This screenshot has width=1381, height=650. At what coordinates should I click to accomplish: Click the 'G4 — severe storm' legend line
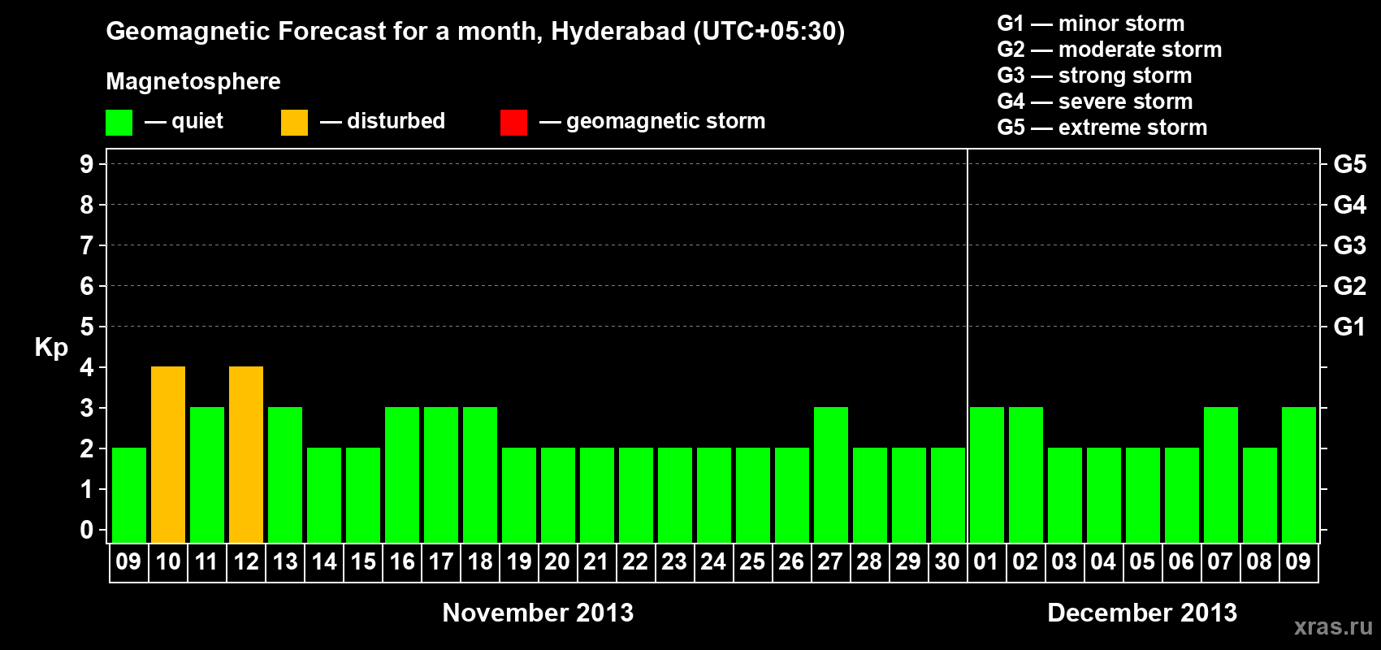point(1095,102)
